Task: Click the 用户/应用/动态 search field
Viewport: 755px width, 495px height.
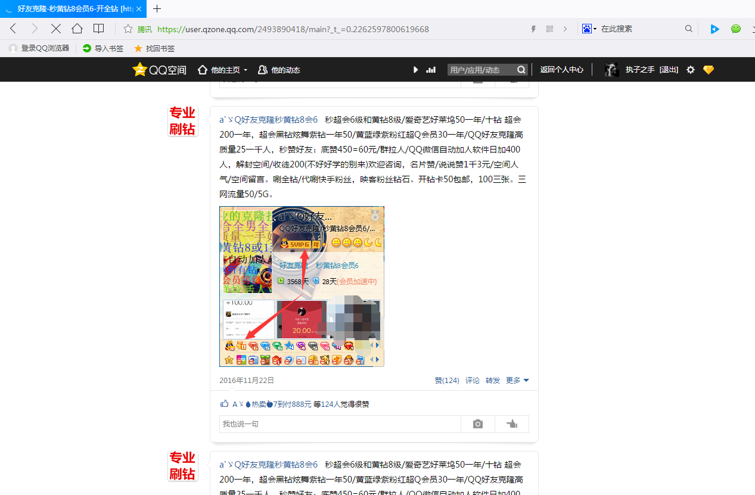Action: point(481,70)
